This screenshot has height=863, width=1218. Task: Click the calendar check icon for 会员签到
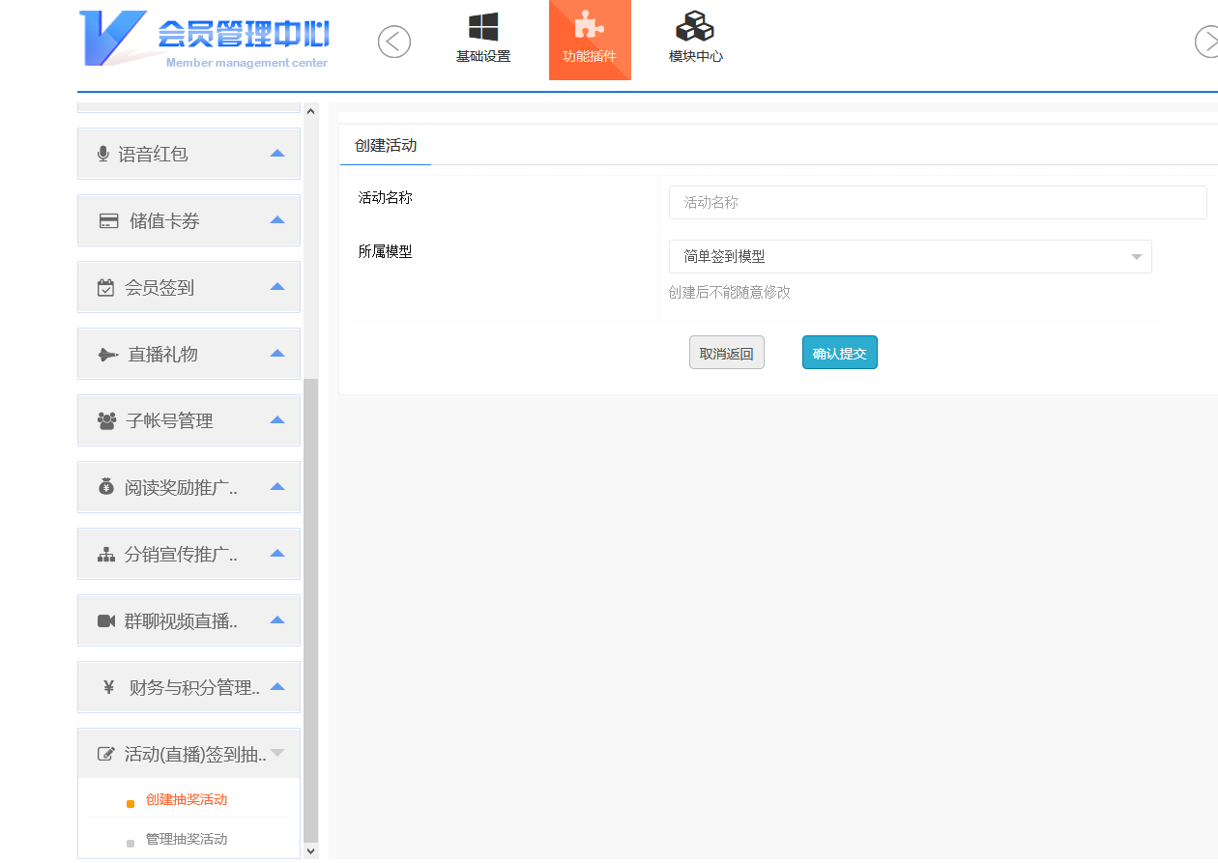pos(106,288)
